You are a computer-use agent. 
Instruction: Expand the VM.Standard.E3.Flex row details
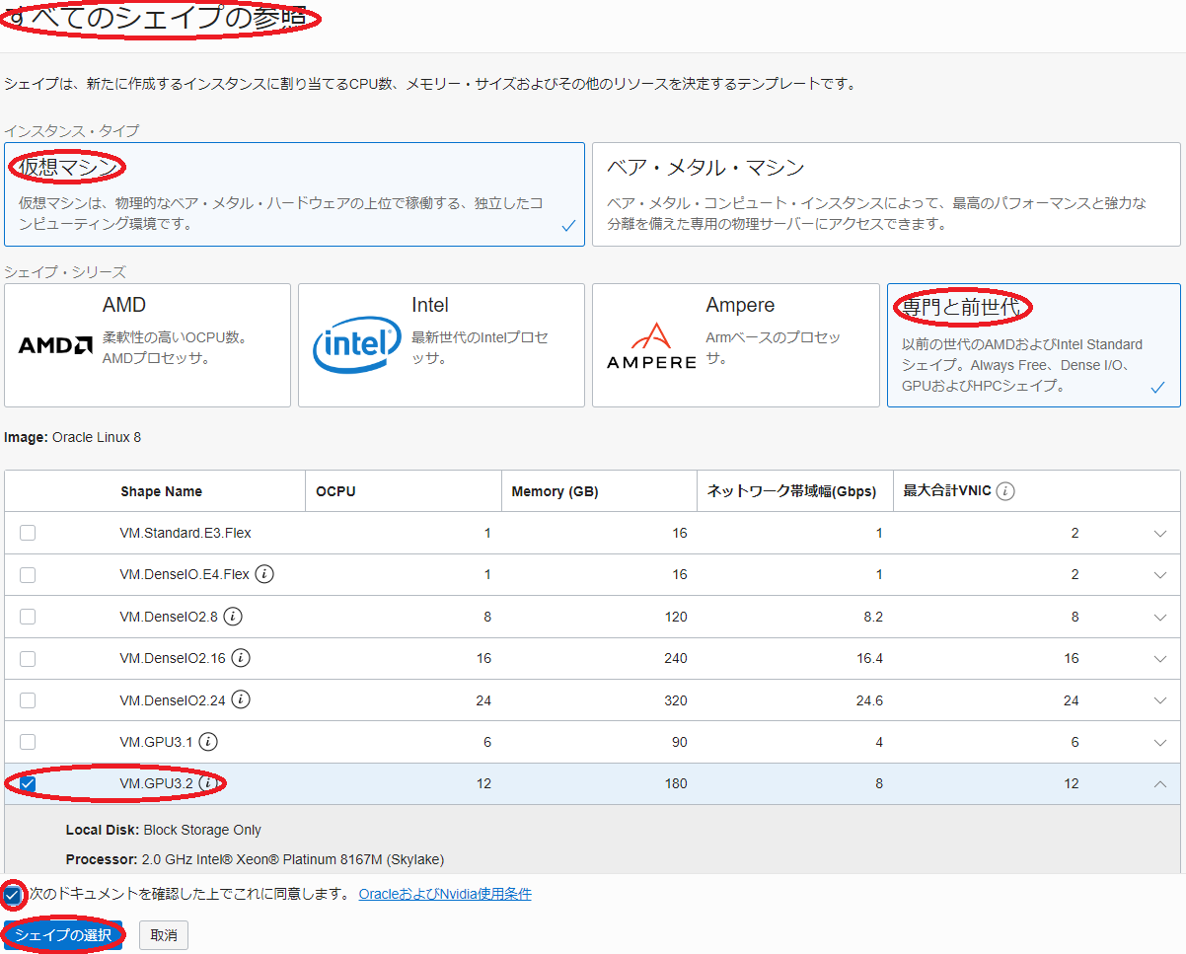[1159, 534]
